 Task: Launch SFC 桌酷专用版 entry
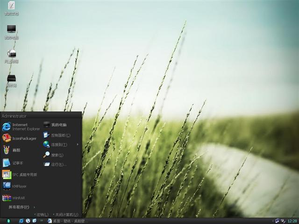21,175
